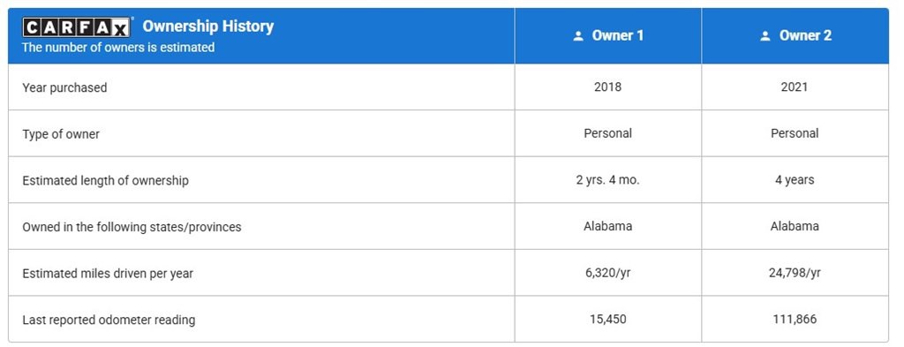Click the Owner 2 person icon
904x347 pixels.
pyautogui.click(x=765, y=35)
